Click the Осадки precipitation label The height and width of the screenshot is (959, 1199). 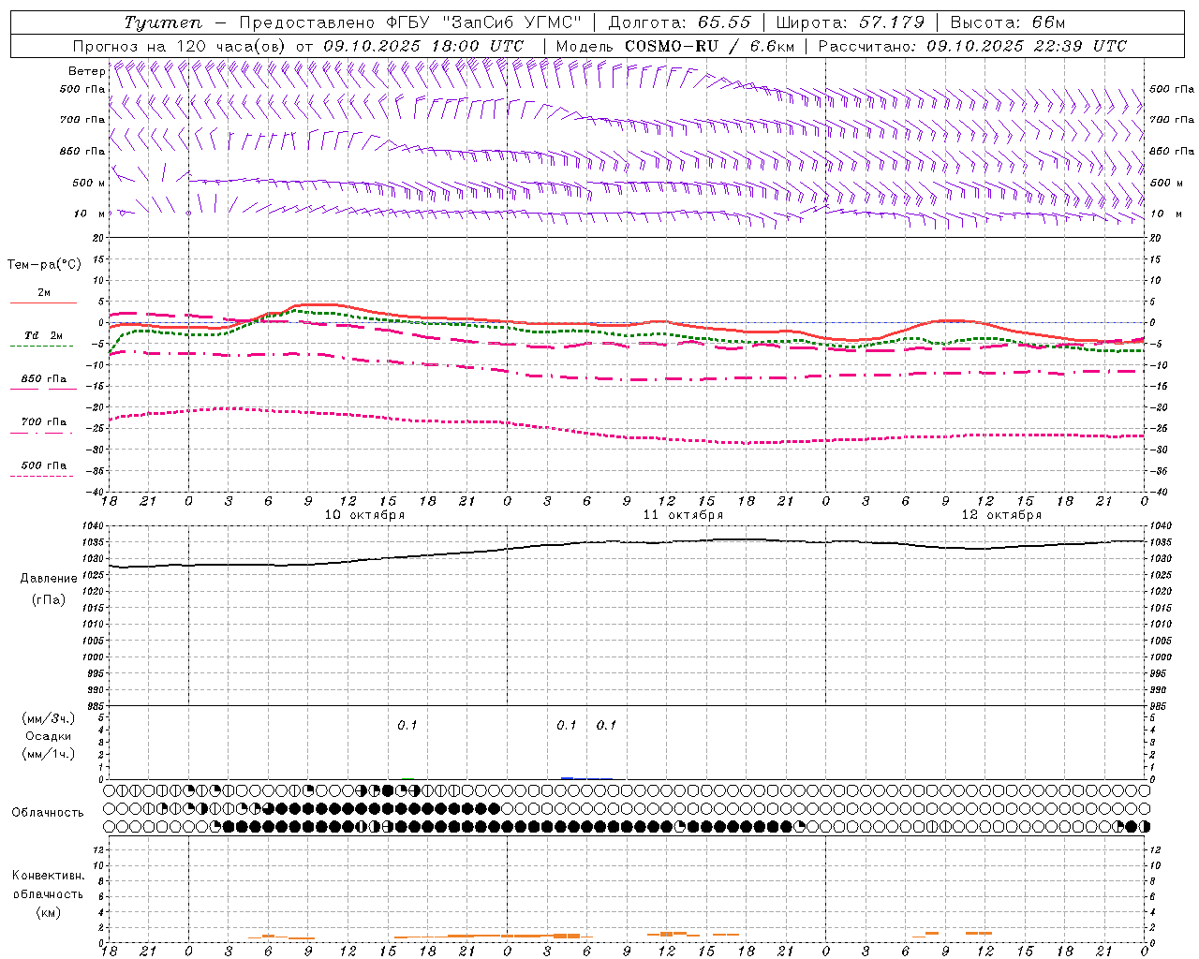pos(49,736)
